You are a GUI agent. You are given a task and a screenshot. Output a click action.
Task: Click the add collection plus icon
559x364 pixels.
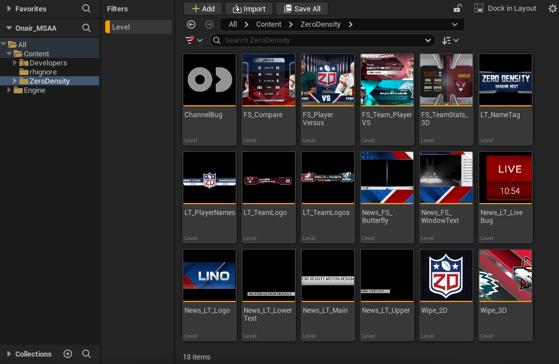pos(68,354)
